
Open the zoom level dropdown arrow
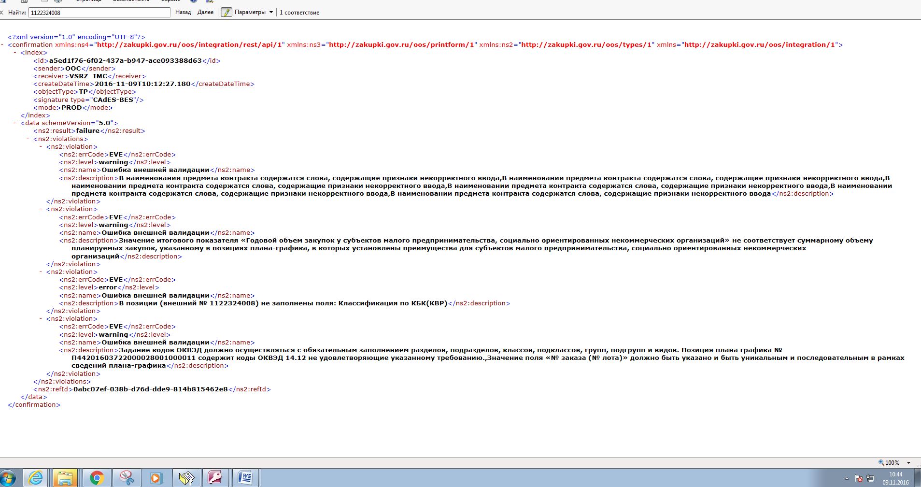(908, 463)
